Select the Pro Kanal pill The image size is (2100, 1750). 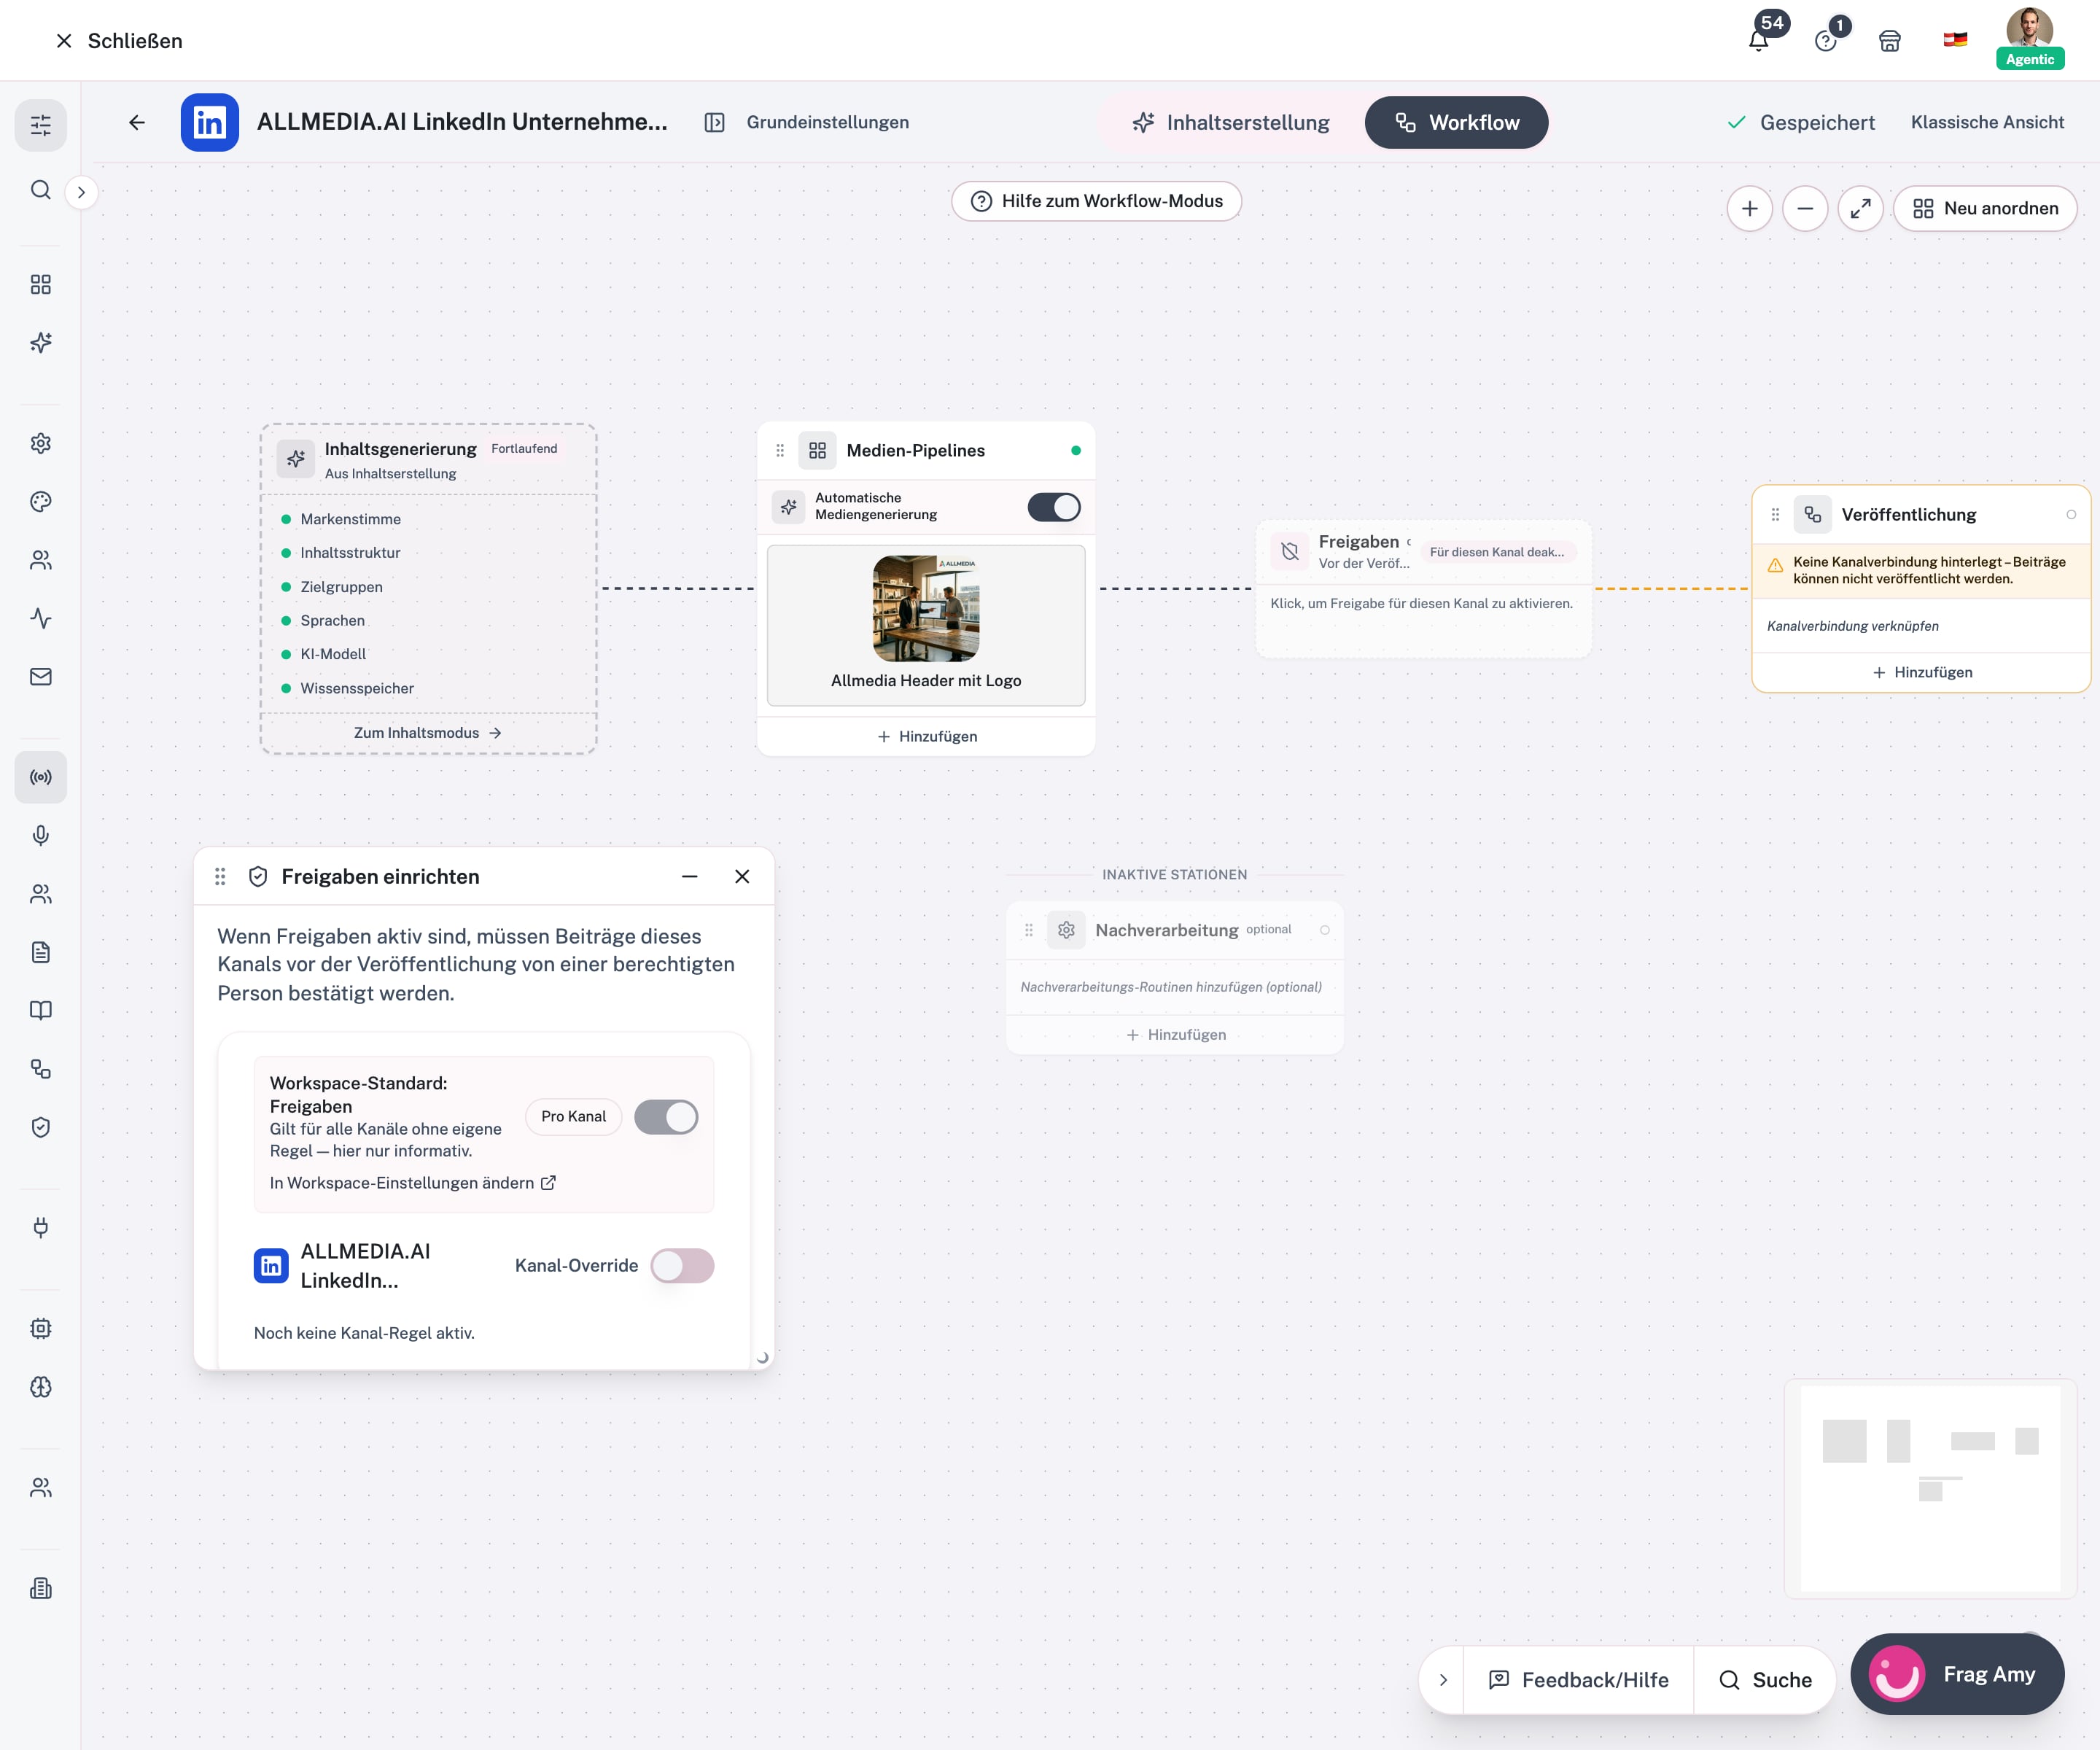coord(574,1116)
